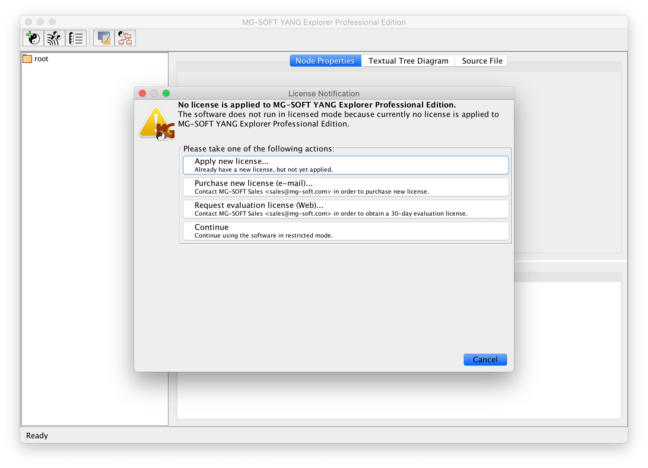Switch to Node Properties tab
Image resolution: width=648 pixels, height=468 pixels.
coord(325,61)
